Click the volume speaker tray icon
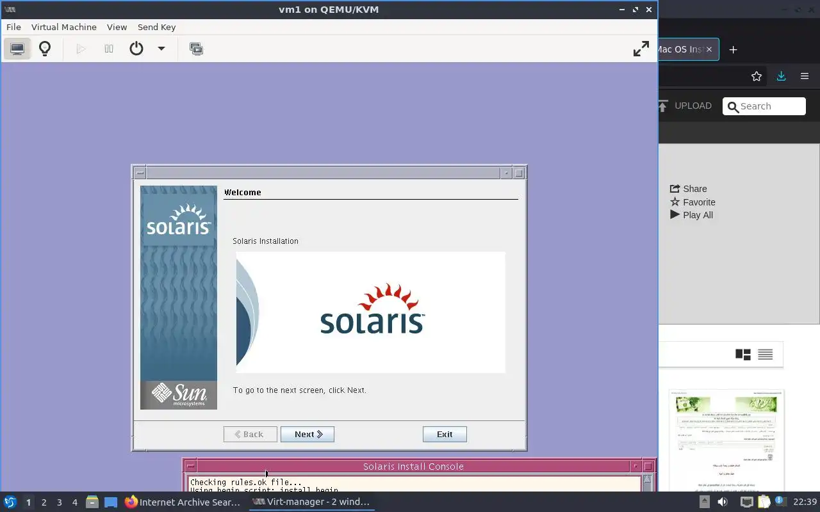Viewport: 820px width, 512px height. (723, 502)
